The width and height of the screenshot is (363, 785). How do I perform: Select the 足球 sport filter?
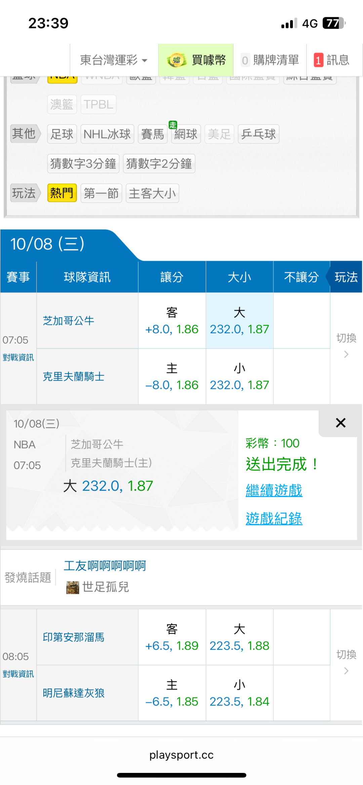pos(62,134)
